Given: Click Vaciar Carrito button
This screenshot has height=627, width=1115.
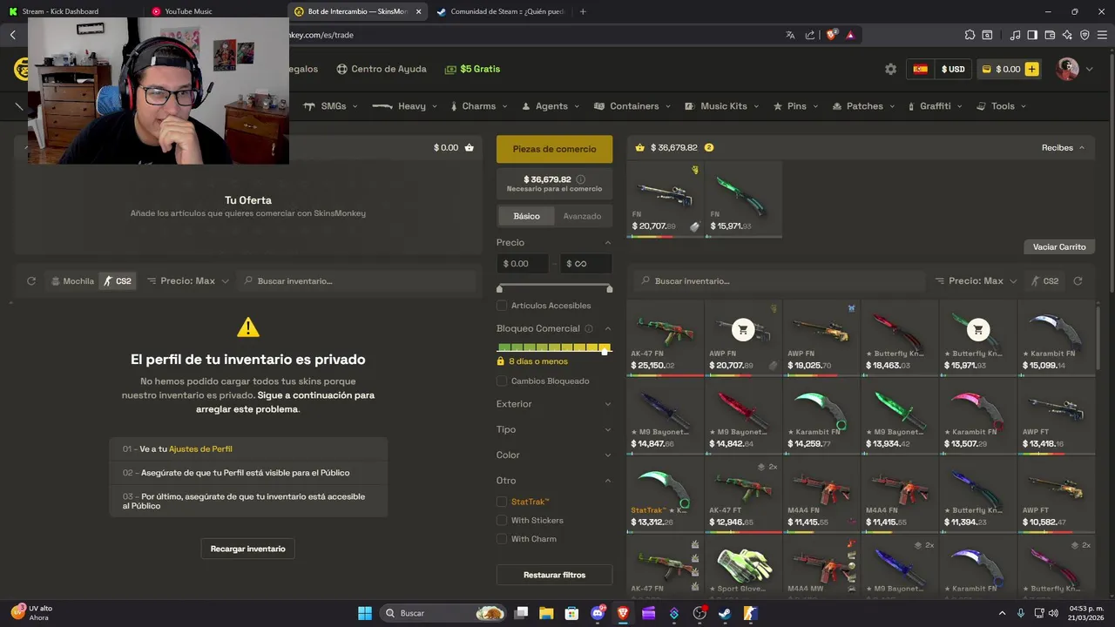Looking at the screenshot, I should pos(1059,247).
